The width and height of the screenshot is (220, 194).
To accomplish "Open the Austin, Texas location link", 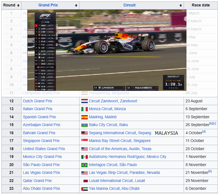I will pyautogui.click(x=140, y=149).
